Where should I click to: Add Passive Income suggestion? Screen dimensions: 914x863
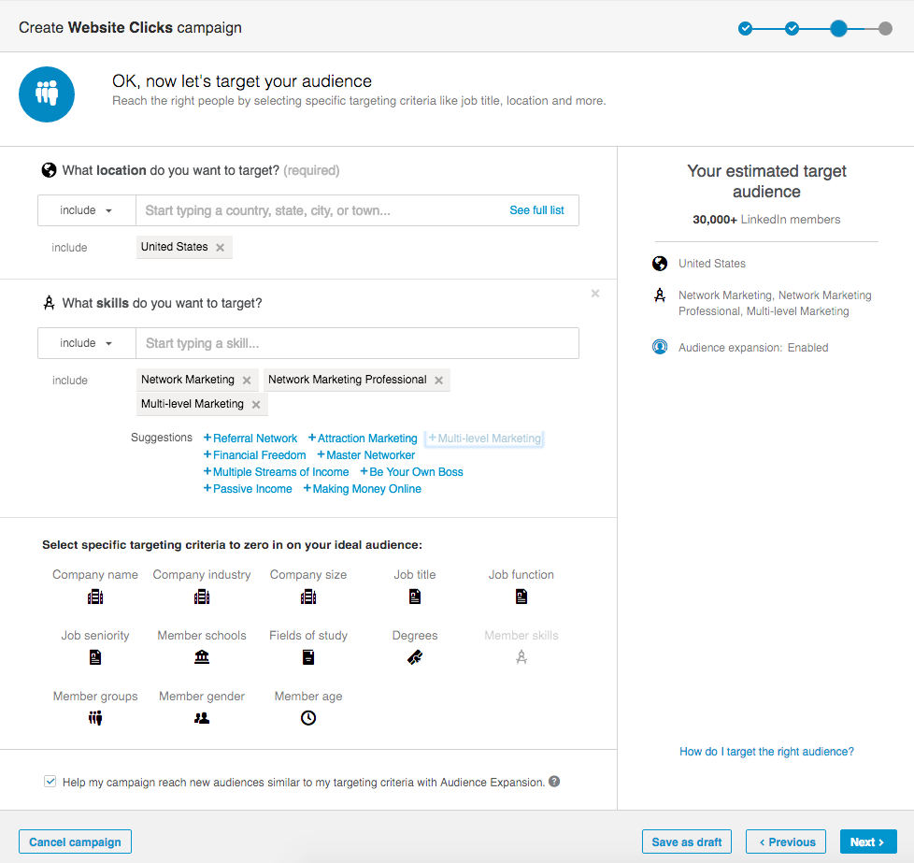[x=248, y=489]
